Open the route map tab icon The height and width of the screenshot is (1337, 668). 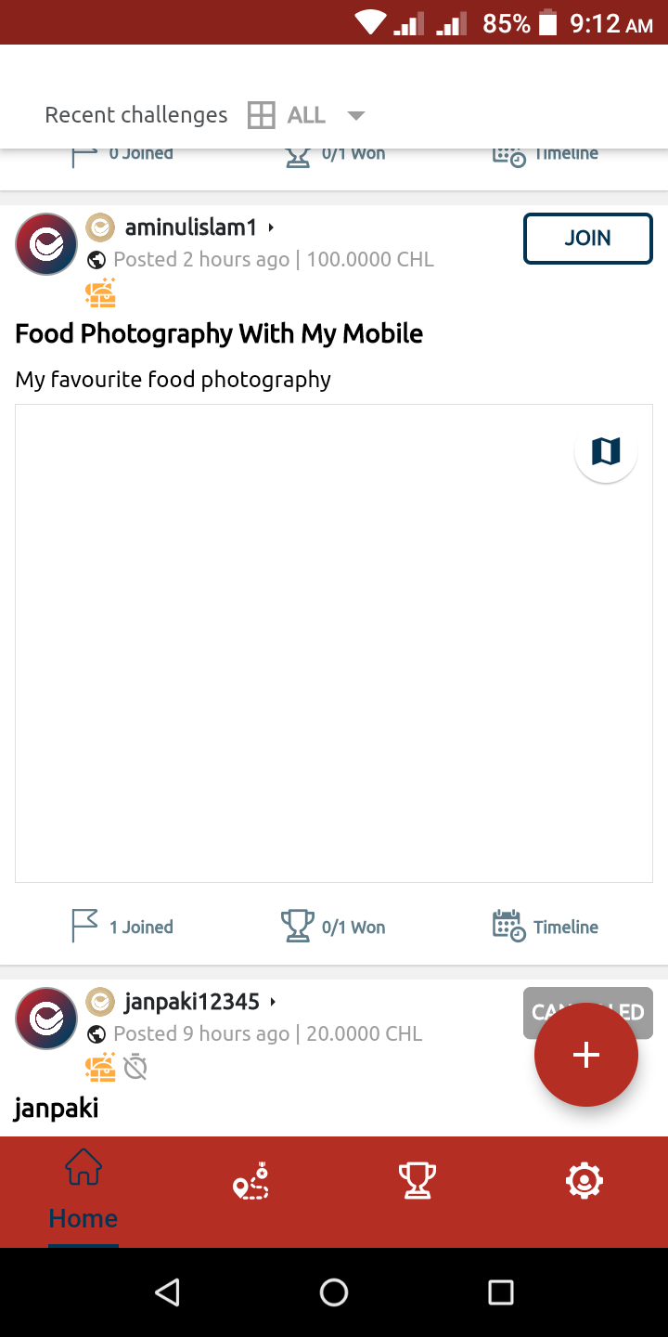[x=250, y=1182]
